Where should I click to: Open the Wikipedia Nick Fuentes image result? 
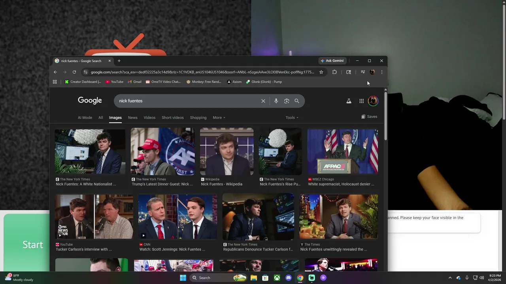coord(227,151)
